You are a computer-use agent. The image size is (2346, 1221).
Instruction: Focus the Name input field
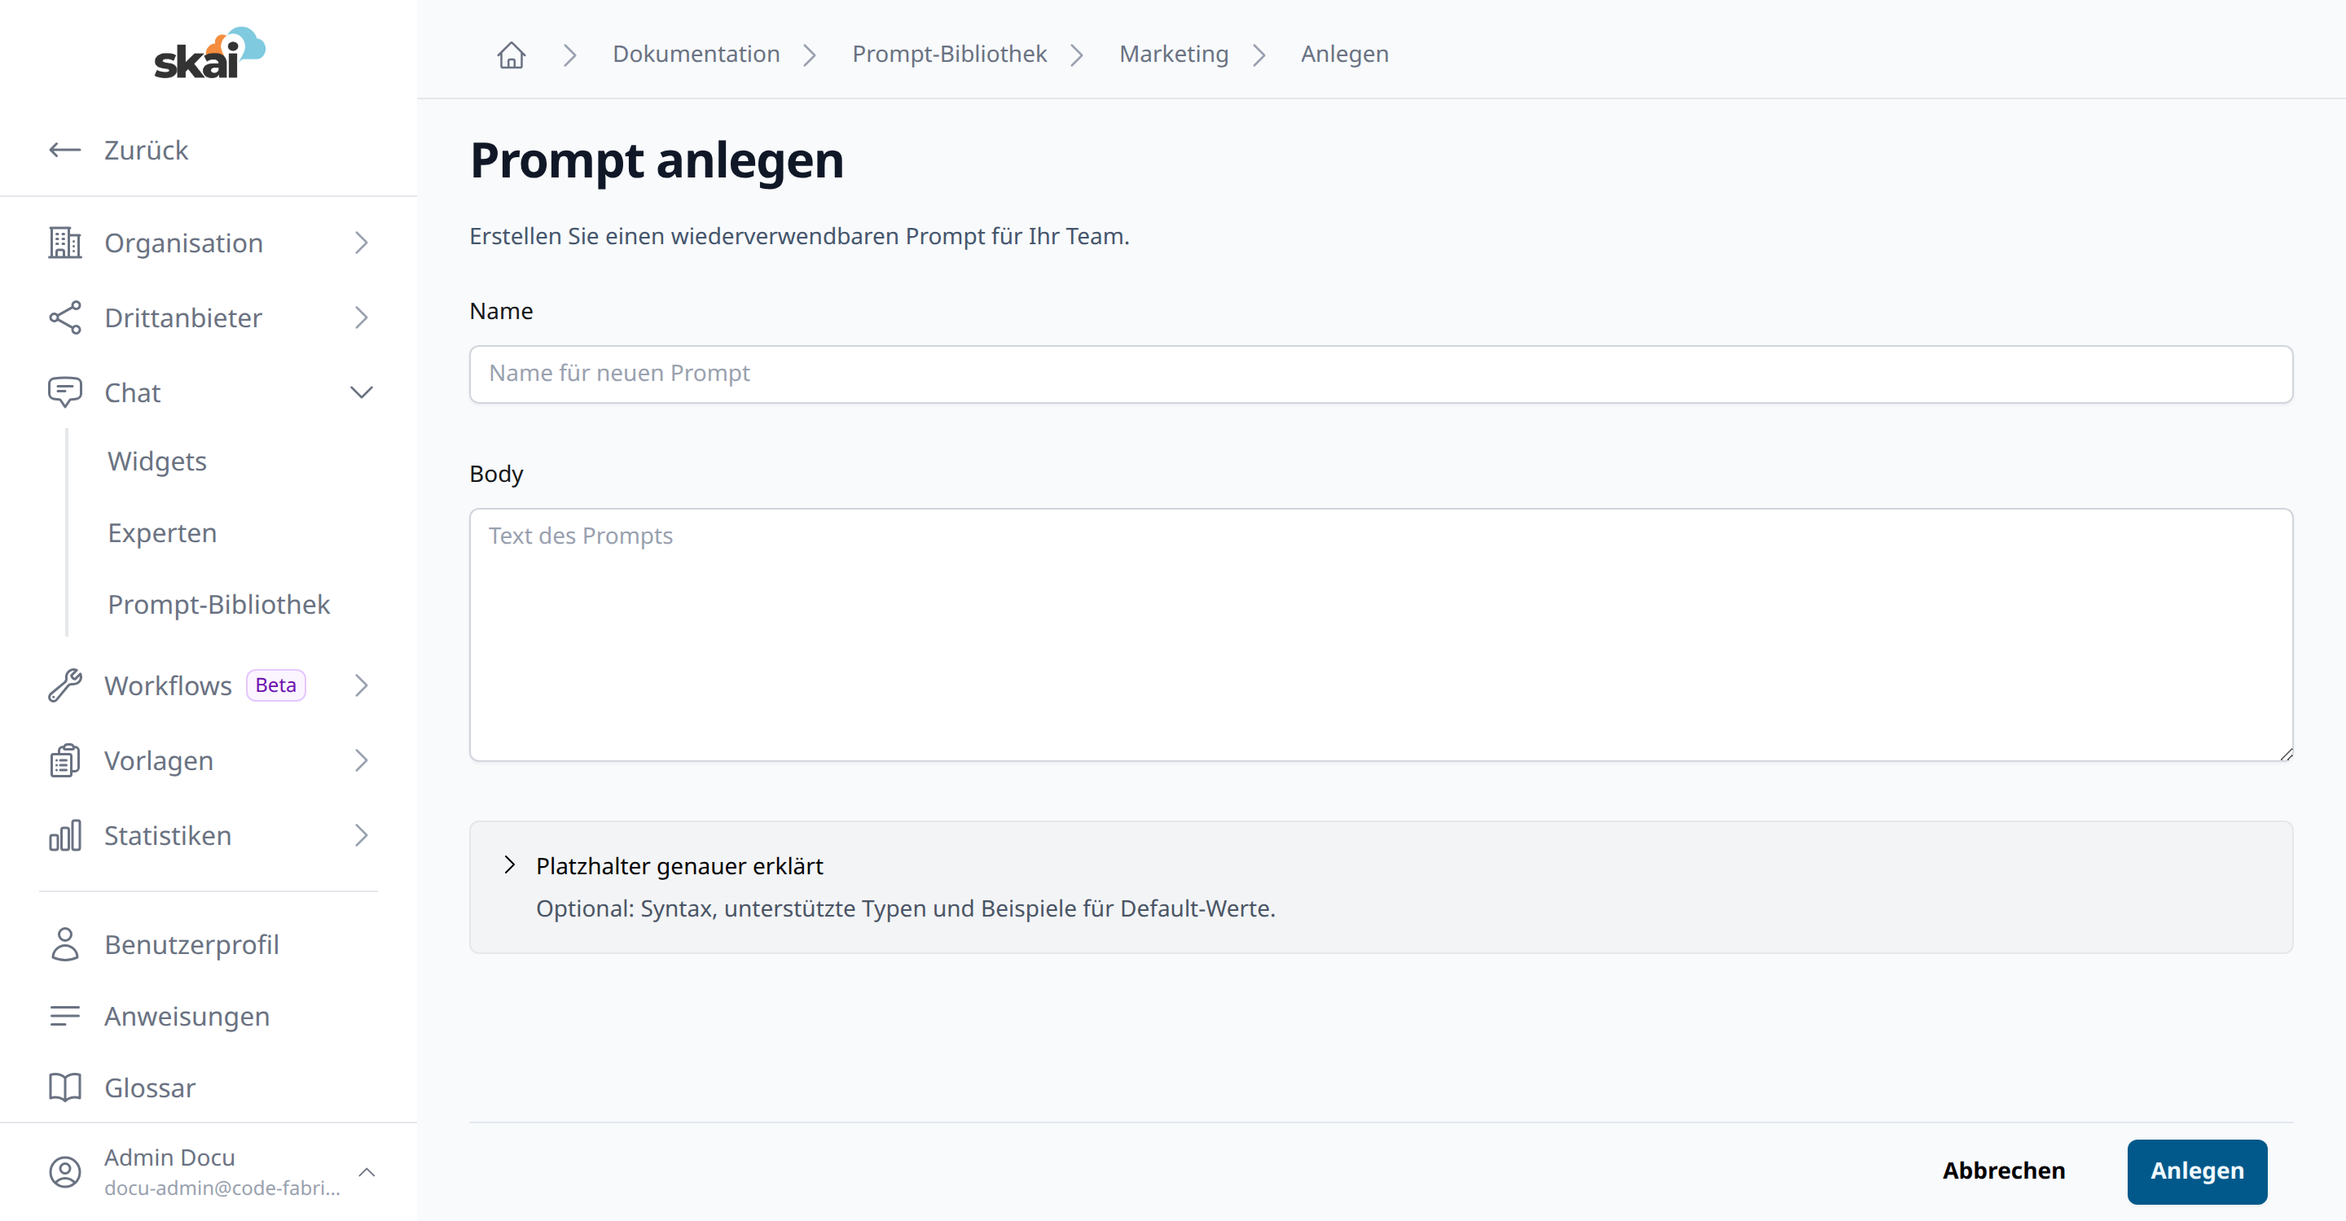click(x=1381, y=374)
